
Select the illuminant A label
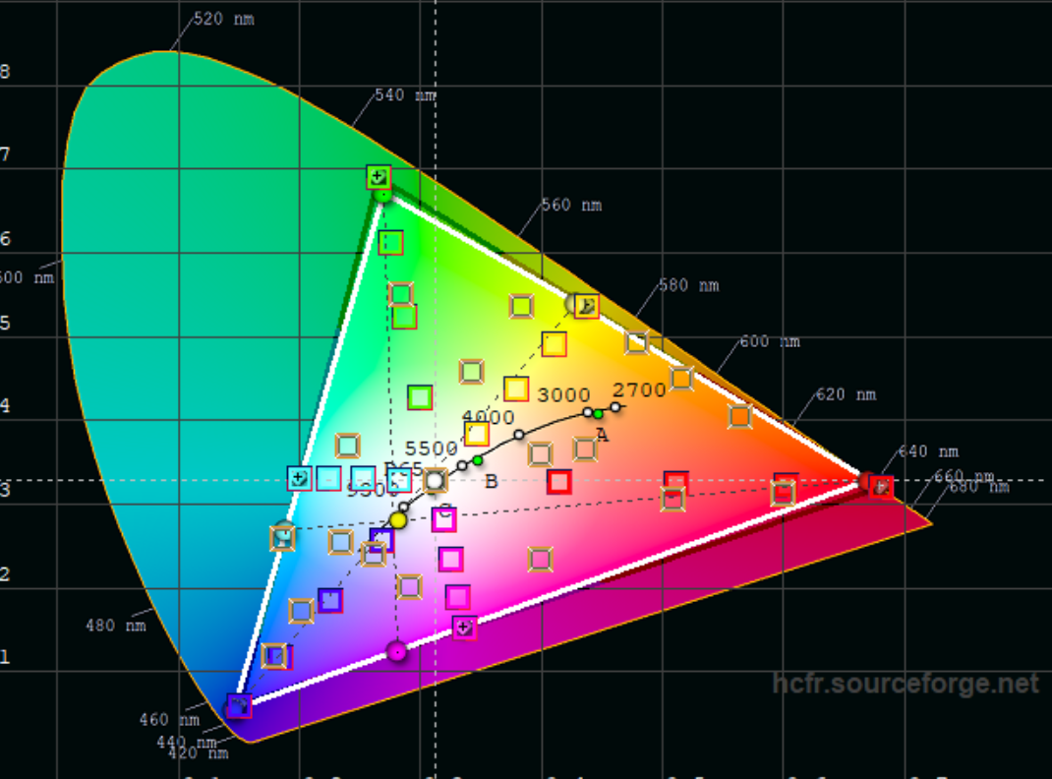pos(602,434)
